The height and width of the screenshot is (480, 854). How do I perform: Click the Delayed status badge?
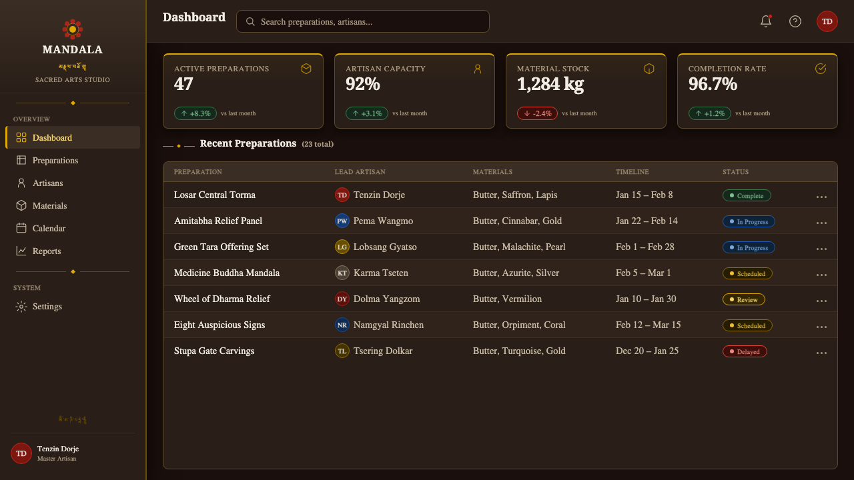tap(745, 351)
